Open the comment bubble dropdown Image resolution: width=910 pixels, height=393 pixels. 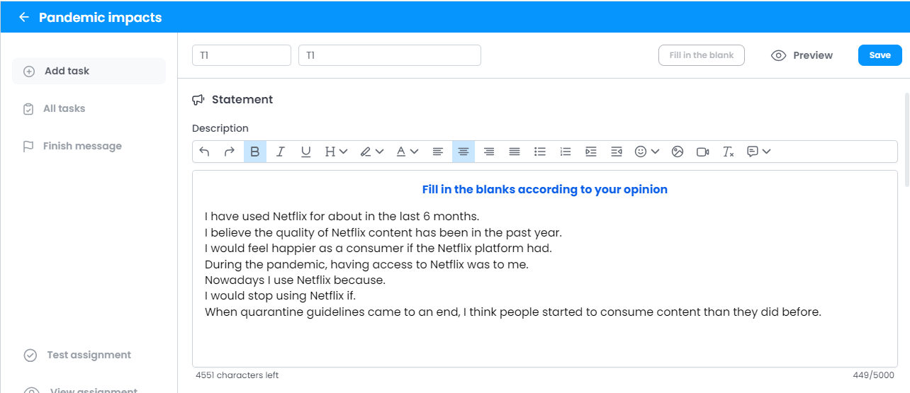pyautogui.click(x=758, y=152)
